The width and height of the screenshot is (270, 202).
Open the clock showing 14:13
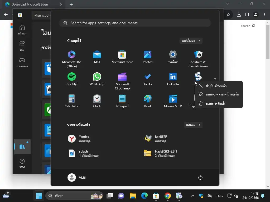click(250, 196)
